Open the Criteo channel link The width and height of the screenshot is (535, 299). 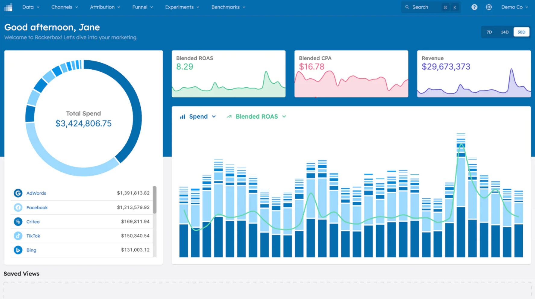(x=33, y=222)
